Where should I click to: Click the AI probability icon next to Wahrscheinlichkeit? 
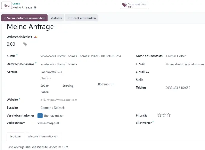[36, 37]
